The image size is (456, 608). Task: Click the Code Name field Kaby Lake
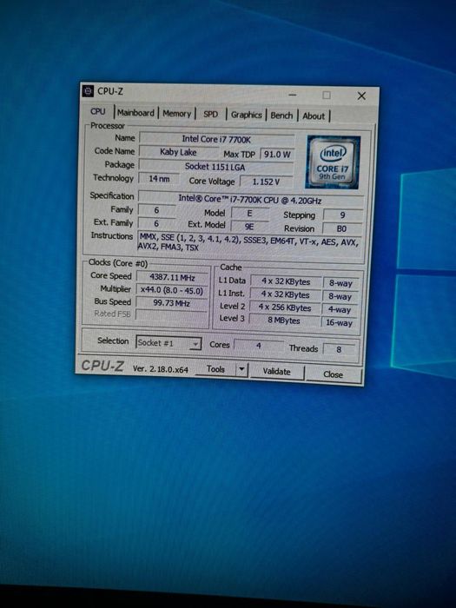click(178, 152)
